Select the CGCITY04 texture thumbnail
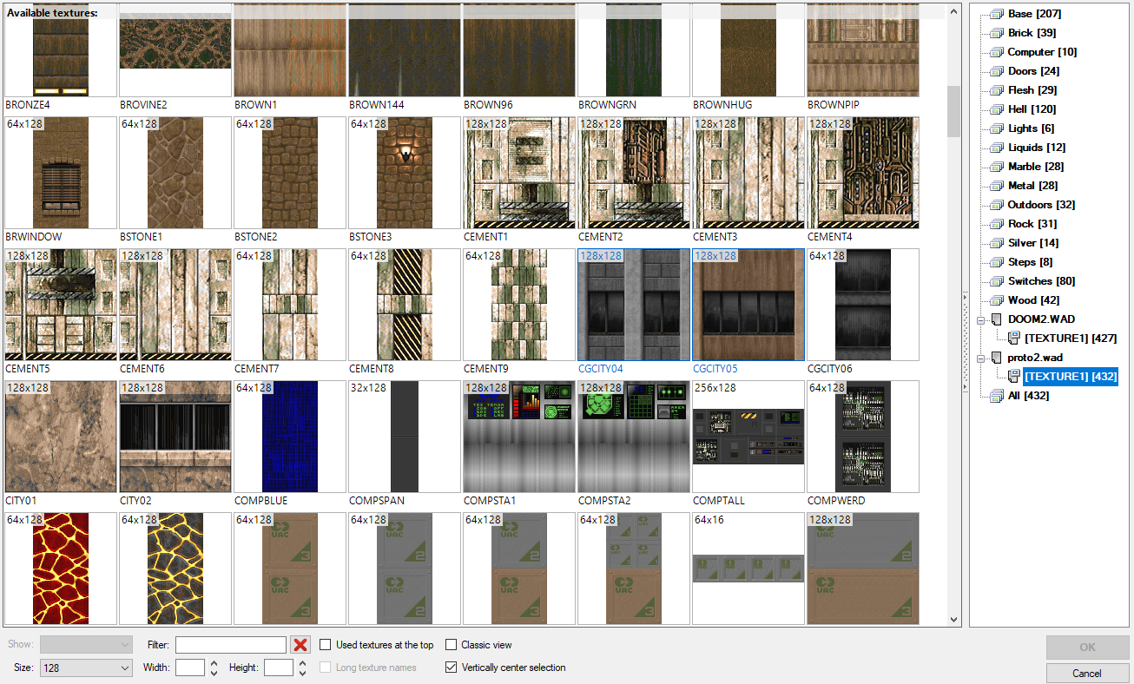Image resolution: width=1134 pixels, height=684 pixels. (633, 305)
